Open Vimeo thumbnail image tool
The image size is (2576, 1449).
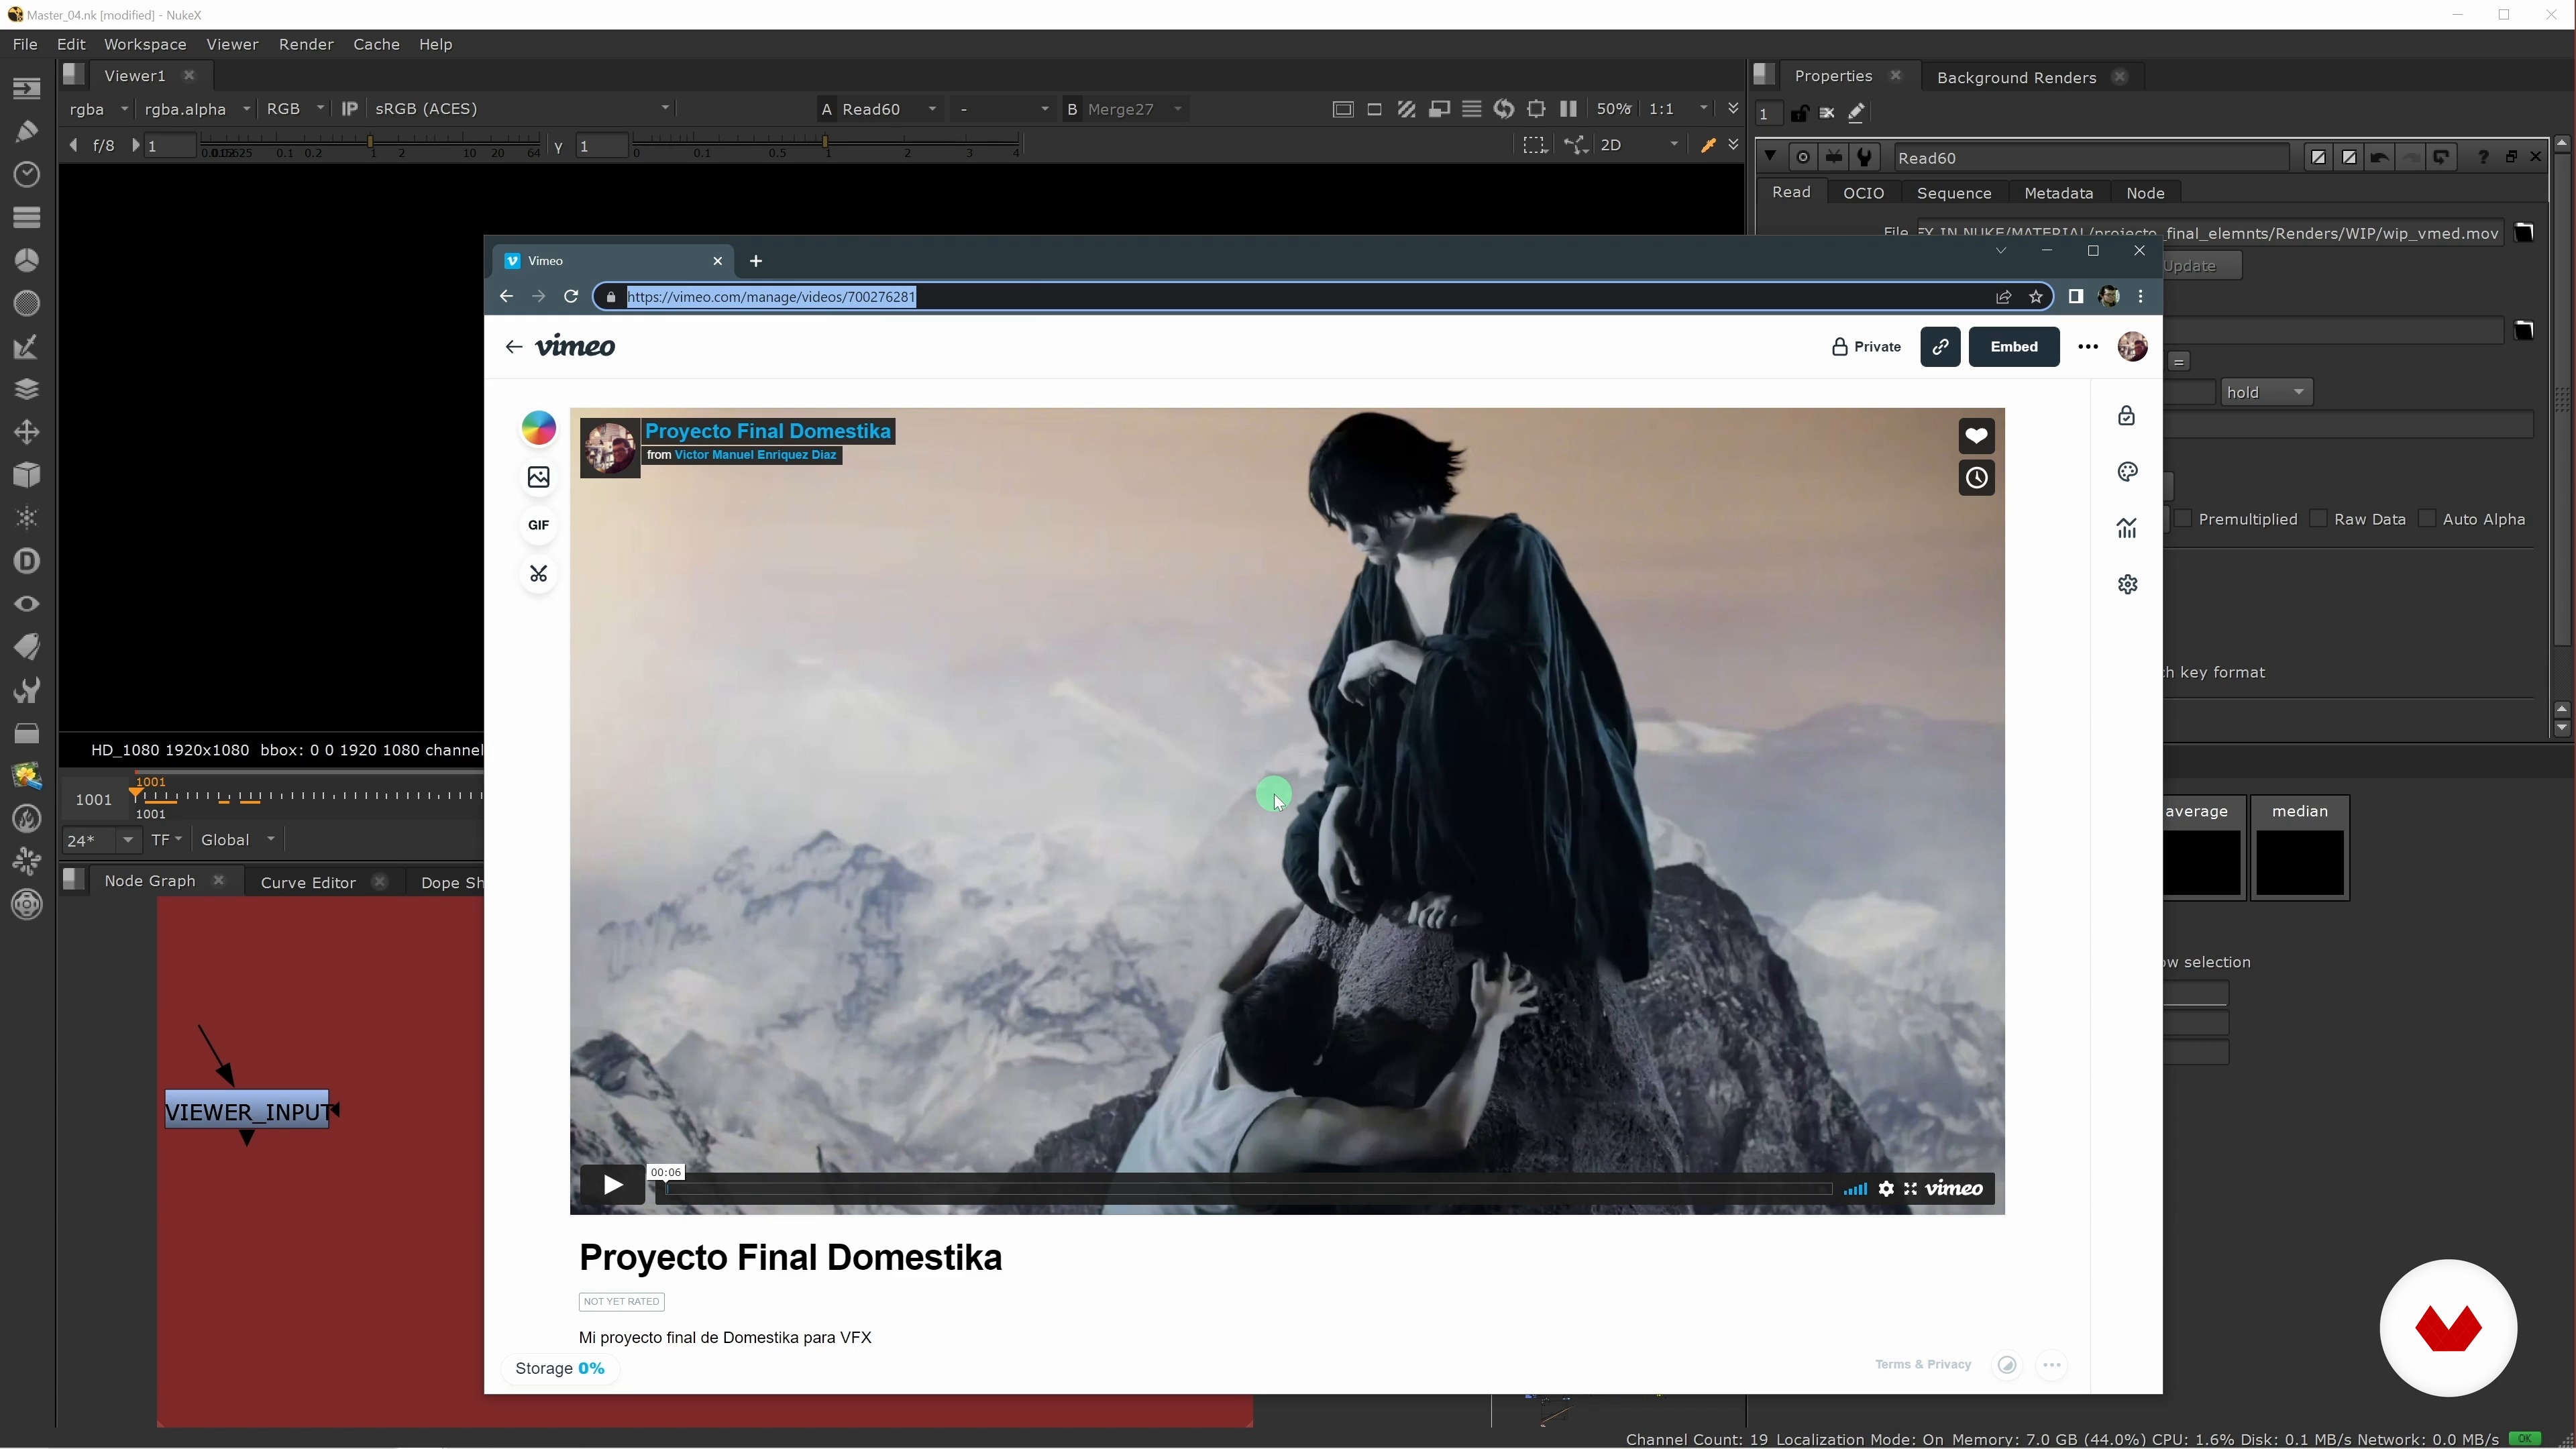click(538, 477)
